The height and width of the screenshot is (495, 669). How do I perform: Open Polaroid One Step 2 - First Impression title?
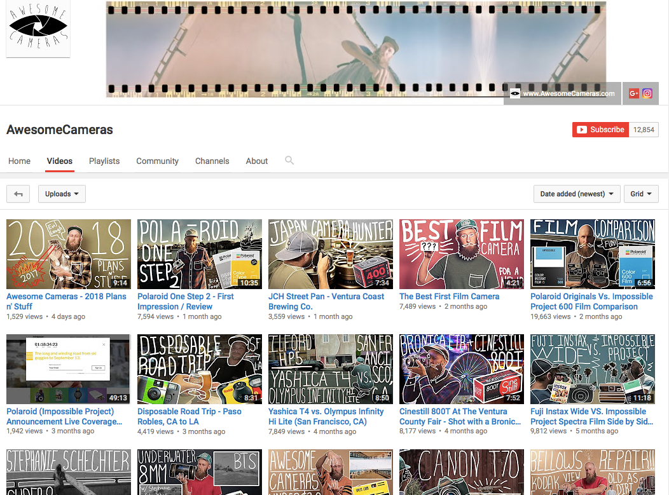(186, 301)
